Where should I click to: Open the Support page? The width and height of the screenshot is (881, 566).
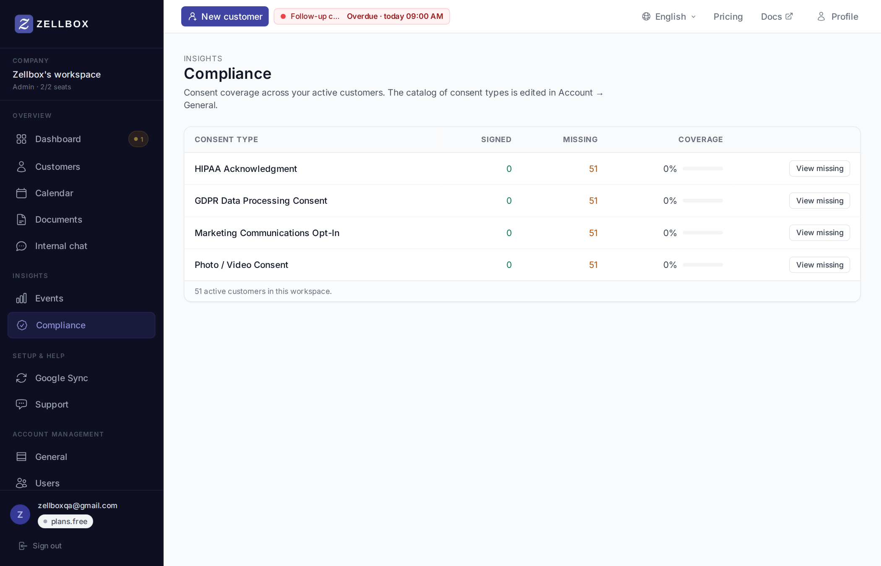81,405
